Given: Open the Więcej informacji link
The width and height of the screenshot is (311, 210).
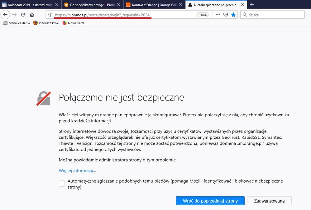Looking at the screenshot, I should click(77, 170).
